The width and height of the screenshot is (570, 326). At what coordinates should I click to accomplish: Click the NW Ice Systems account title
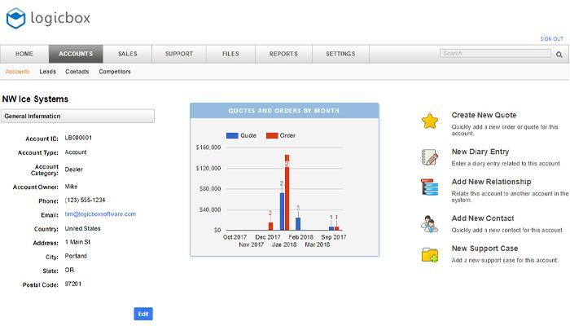(35, 99)
